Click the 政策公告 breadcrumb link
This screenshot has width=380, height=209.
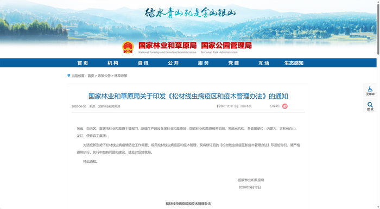pyautogui.click(x=104, y=75)
